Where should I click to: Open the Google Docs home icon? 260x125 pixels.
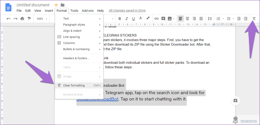9,8
